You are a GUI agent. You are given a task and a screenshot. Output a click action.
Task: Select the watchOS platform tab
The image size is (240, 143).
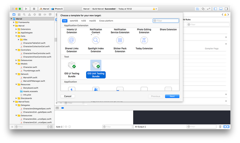point(74,21)
